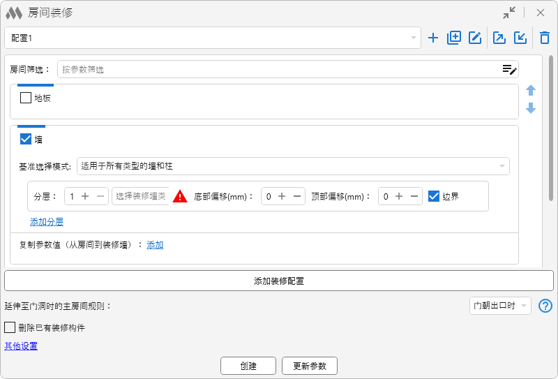Image resolution: width=558 pixels, height=379 pixels.
Task: Click the plus icon to add new configuration
Action: click(x=433, y=38)
